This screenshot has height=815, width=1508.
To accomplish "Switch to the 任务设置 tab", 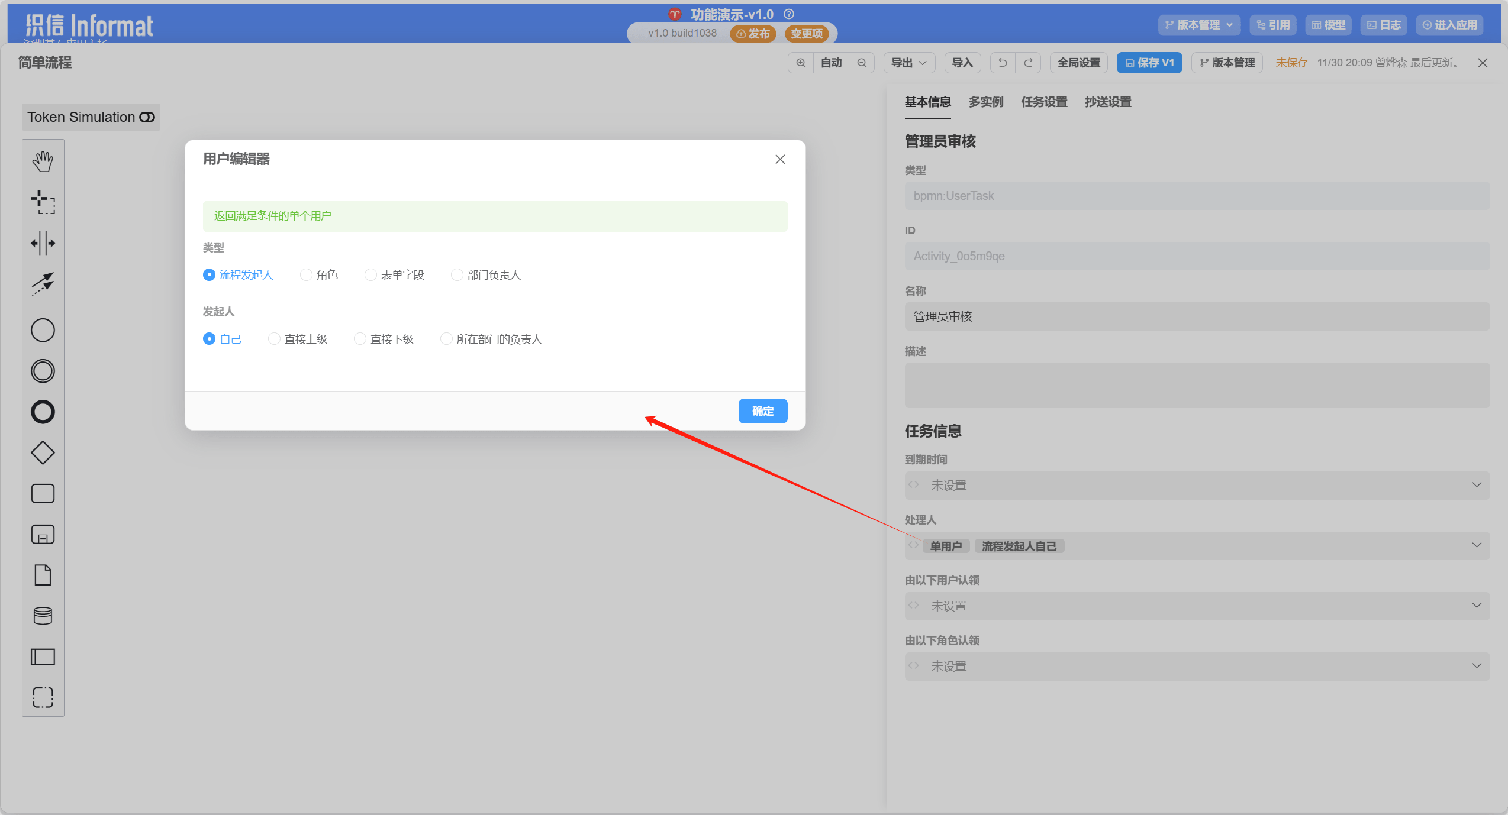I will tap(1044, 102).
